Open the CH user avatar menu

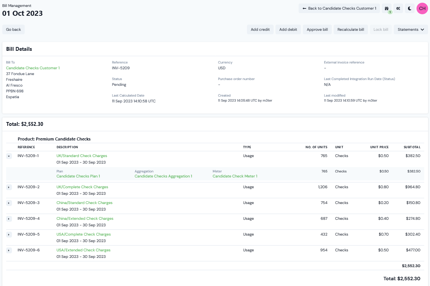pyautogui.click(x=422, y=8)
